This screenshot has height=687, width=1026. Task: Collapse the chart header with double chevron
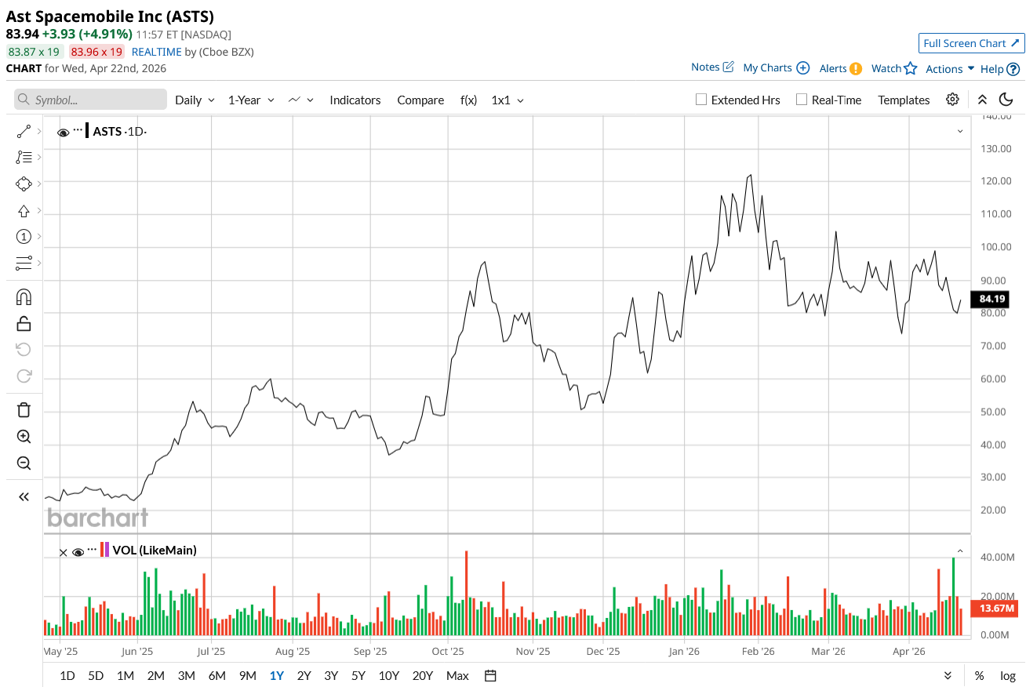tap(982, 100)
